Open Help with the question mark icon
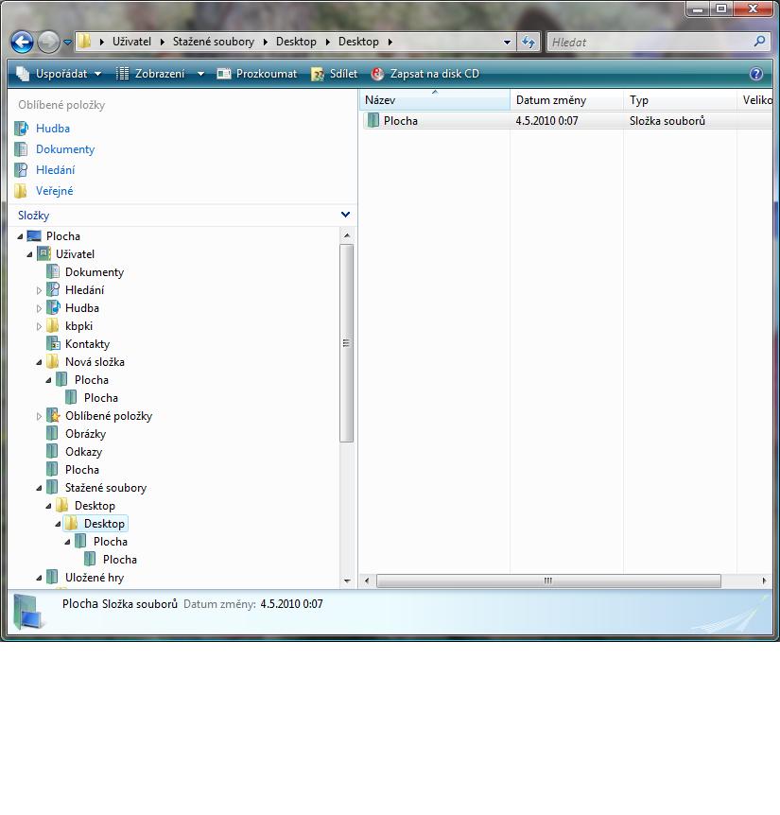Screen dimensions: 780x815 pyautogui.click(x=756, y=74)
